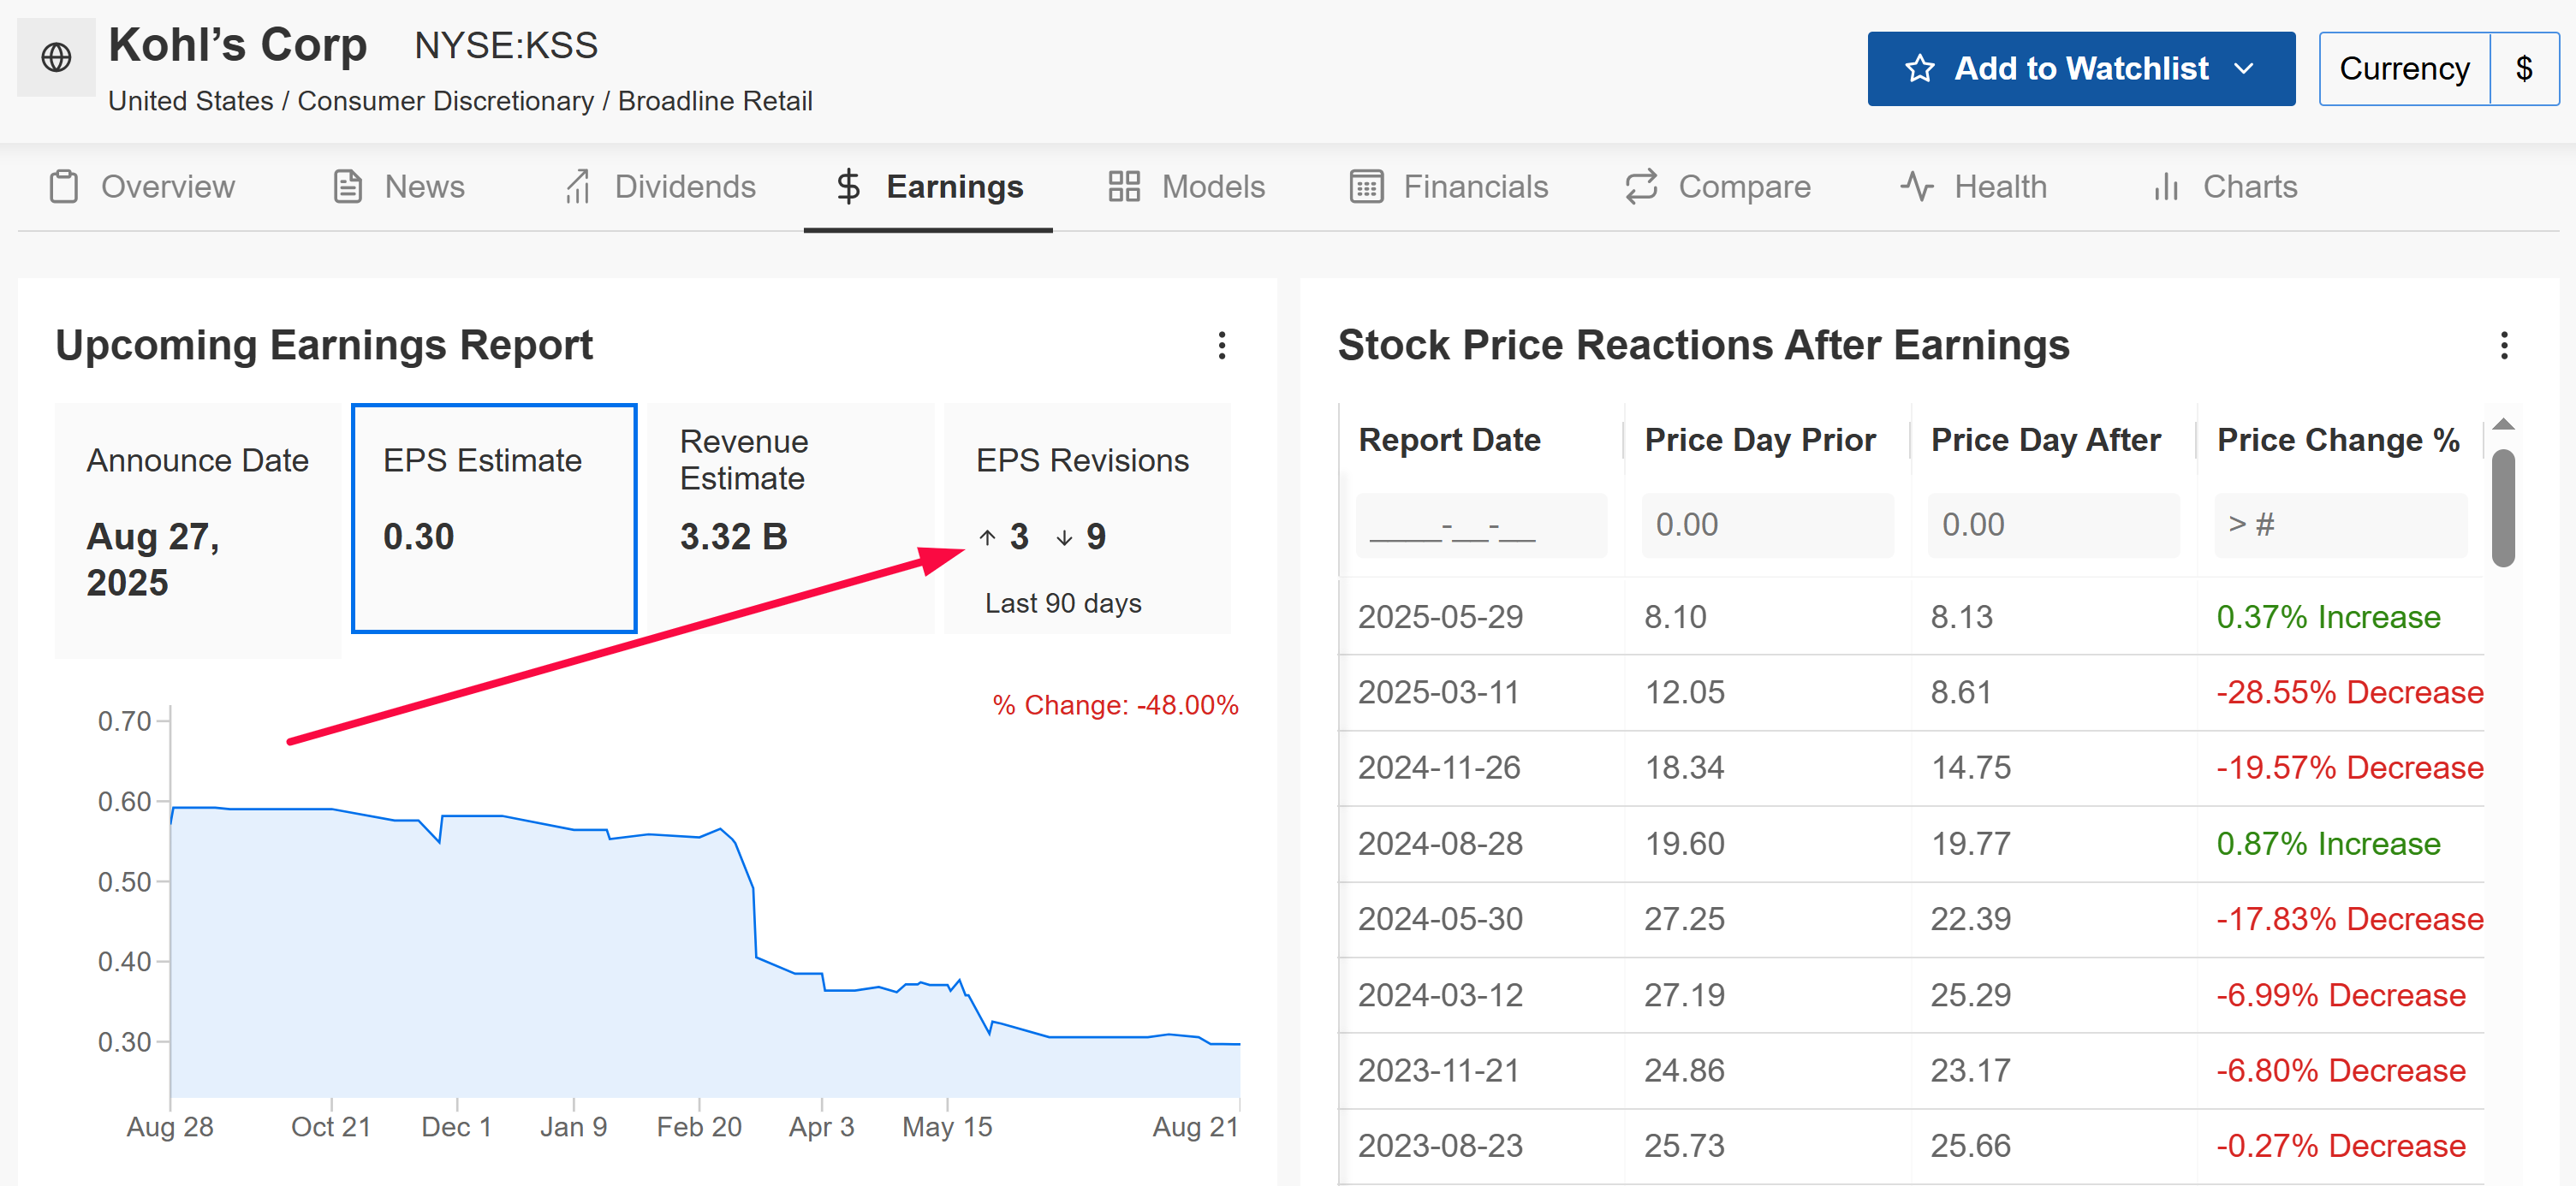This screenshot has width=2576, height=1186.
Task: Click the dollar sign icon next to Earnings
Action: tap(848, 187)
